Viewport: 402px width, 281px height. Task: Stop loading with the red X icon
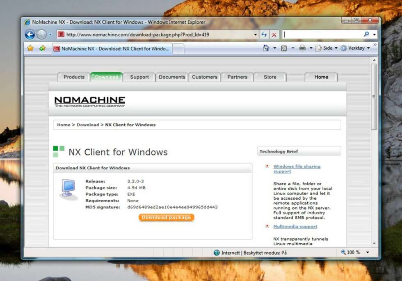[274, 34]
